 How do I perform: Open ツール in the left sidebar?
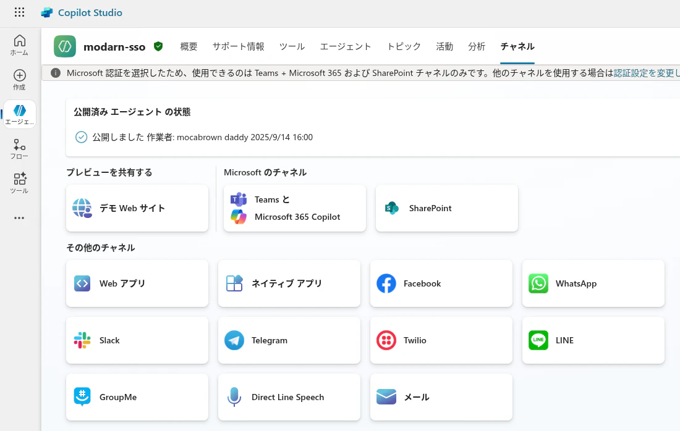(x=20, y=183)
